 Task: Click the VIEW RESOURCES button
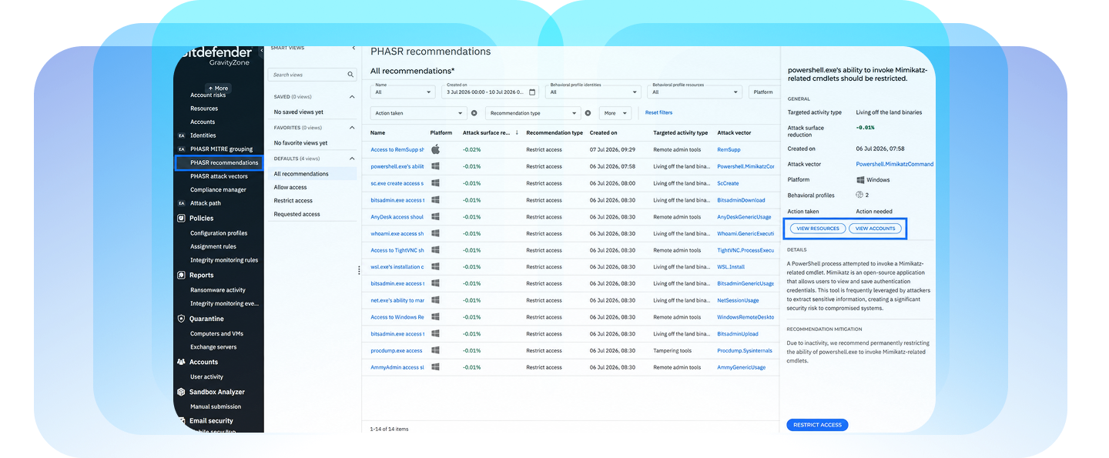(x=817, y=229)
